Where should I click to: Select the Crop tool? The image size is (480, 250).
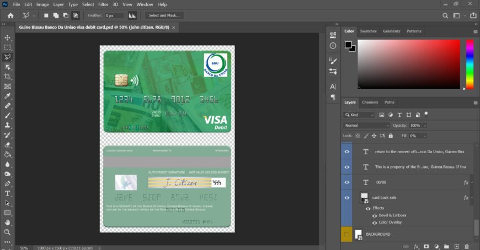tap(7, 77)
